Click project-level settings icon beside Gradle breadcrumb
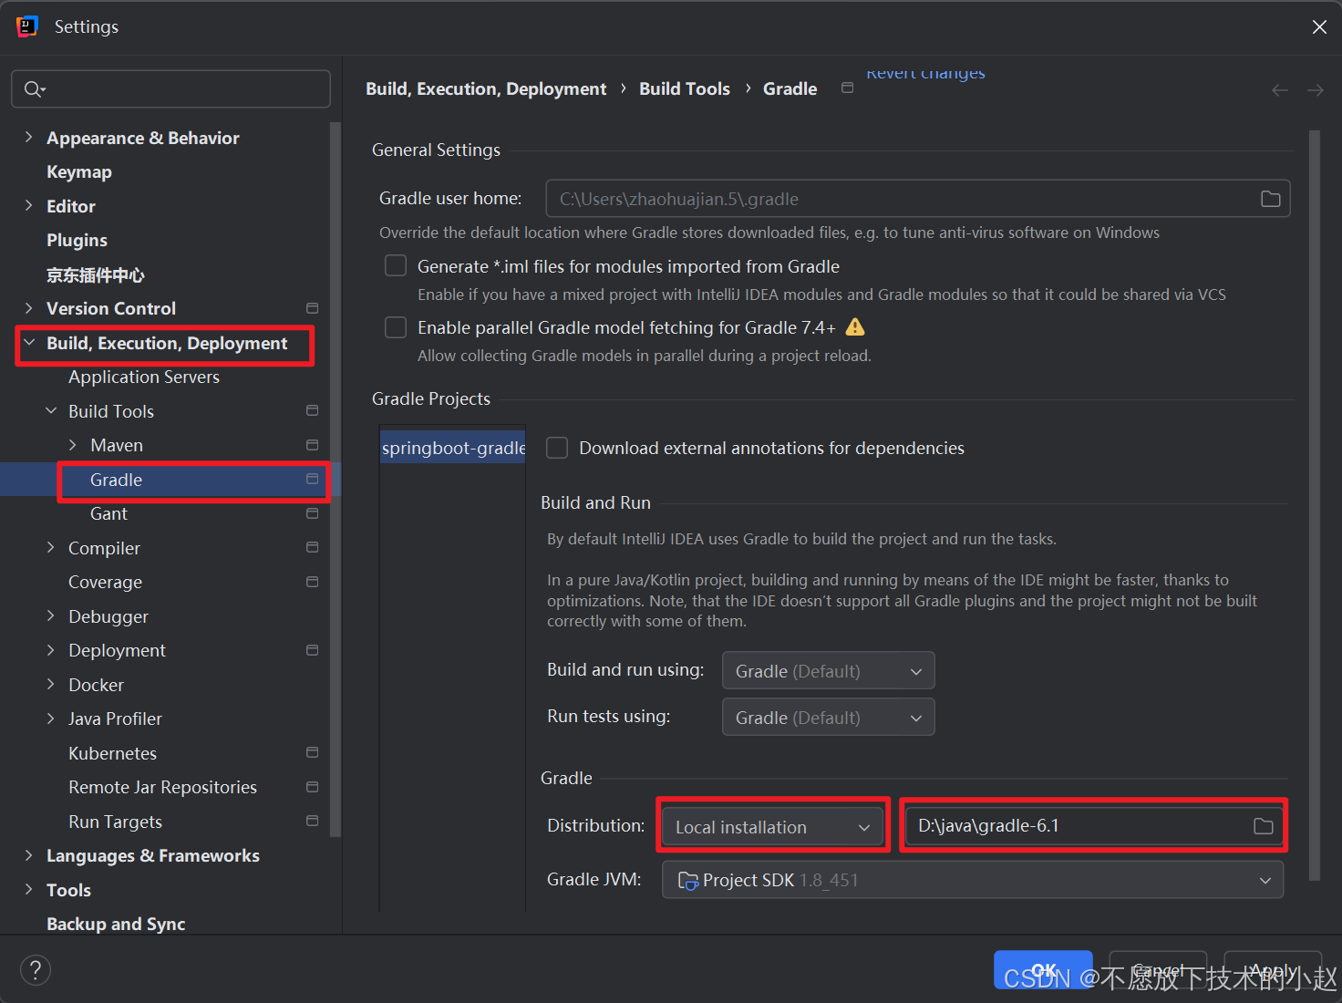 pyautogui.click(x=847, y=88)
